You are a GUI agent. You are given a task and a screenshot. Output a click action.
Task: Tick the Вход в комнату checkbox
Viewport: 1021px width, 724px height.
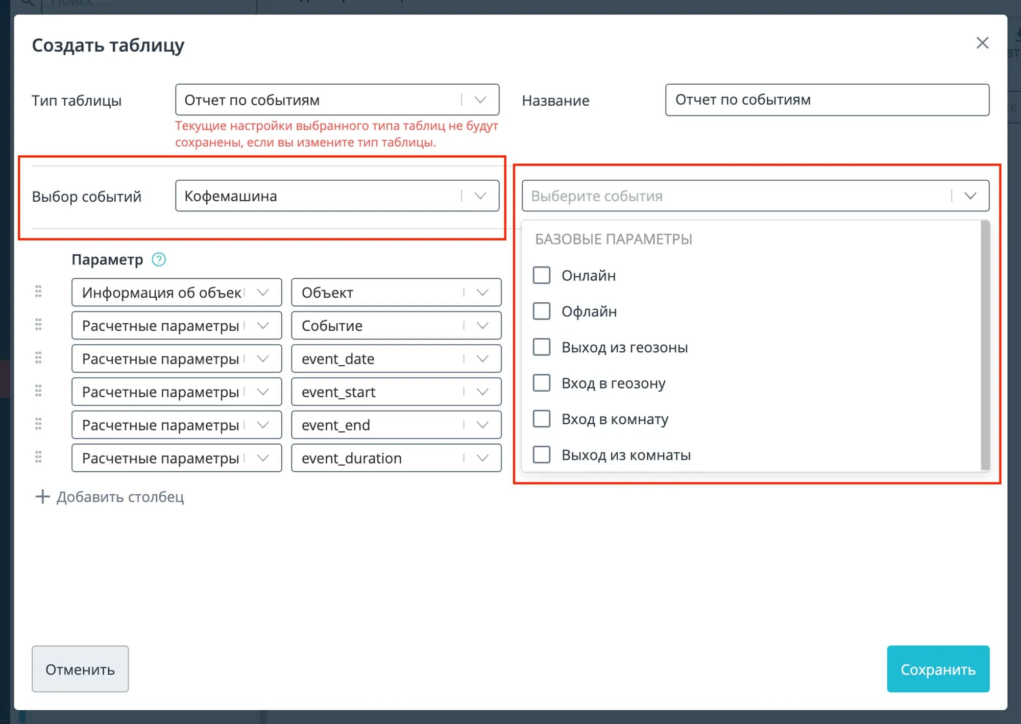(542, 419)
